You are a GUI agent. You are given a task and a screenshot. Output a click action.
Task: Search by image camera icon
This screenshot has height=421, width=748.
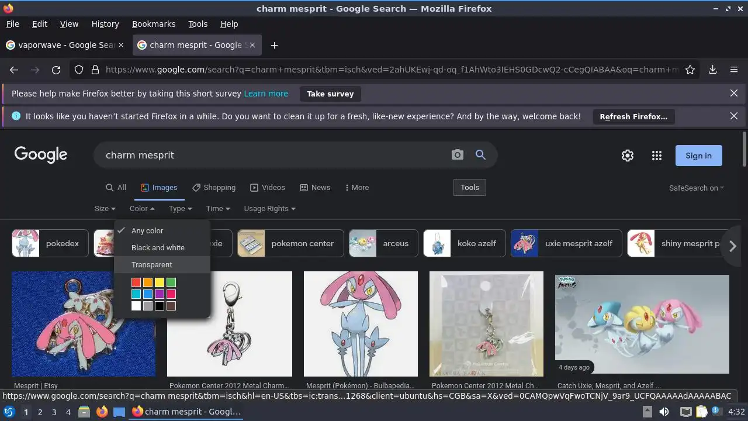[458, 155]
